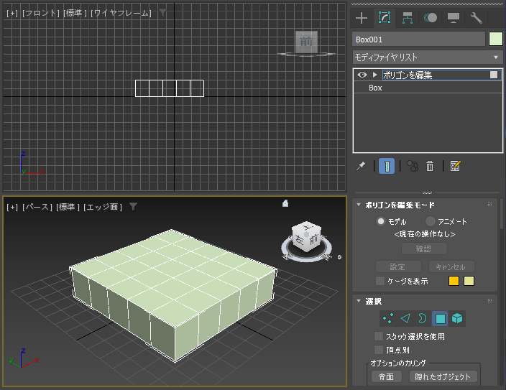Image resolution: width=506 pixels, height=390 pixels.
Task: Click the ViewCube in perspective viewport
Action: (306, 236)
